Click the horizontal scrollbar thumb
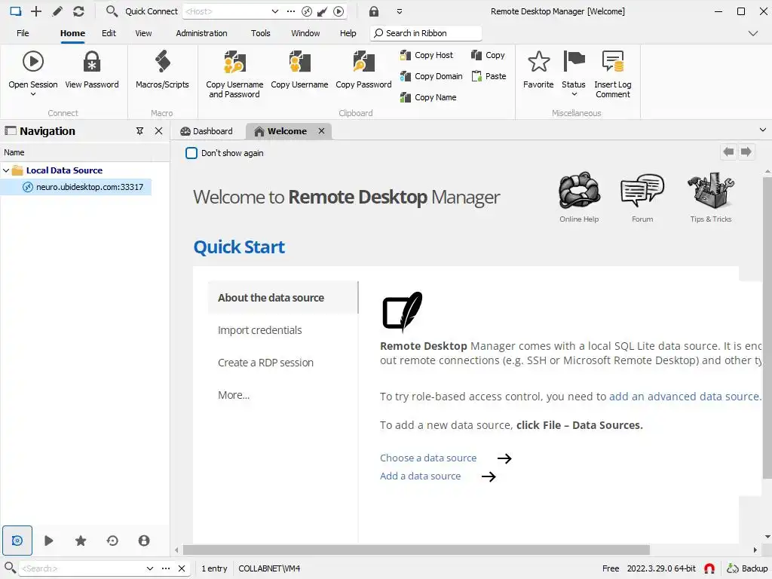Image resolution: width=772 pixels, height=579 pixels. 416,550
